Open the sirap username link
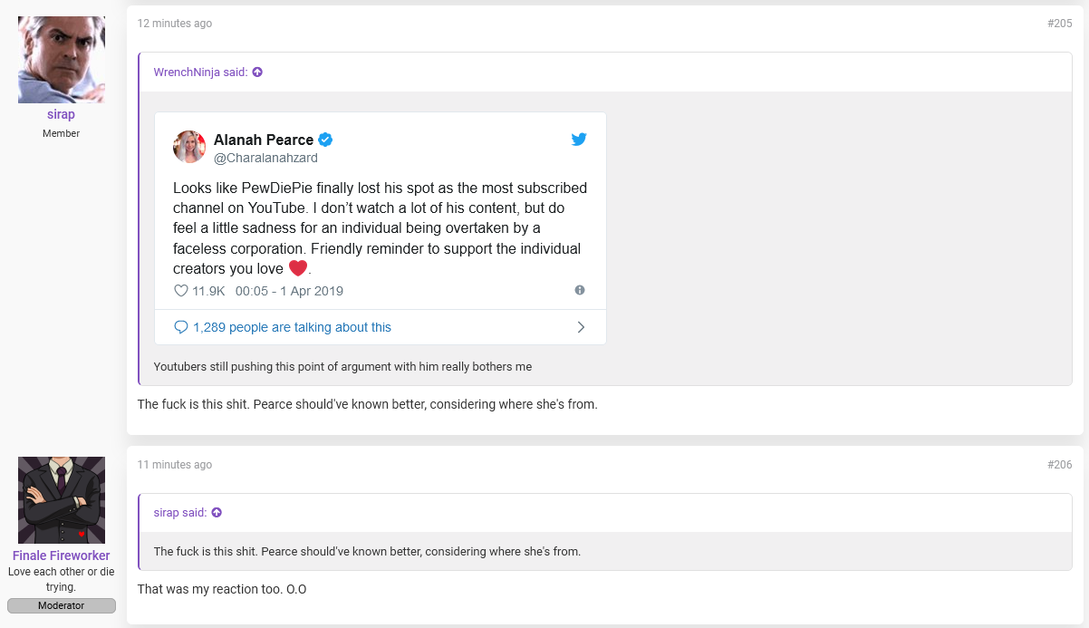Viewport: 1089px width, 628px height. click(61, 115)
